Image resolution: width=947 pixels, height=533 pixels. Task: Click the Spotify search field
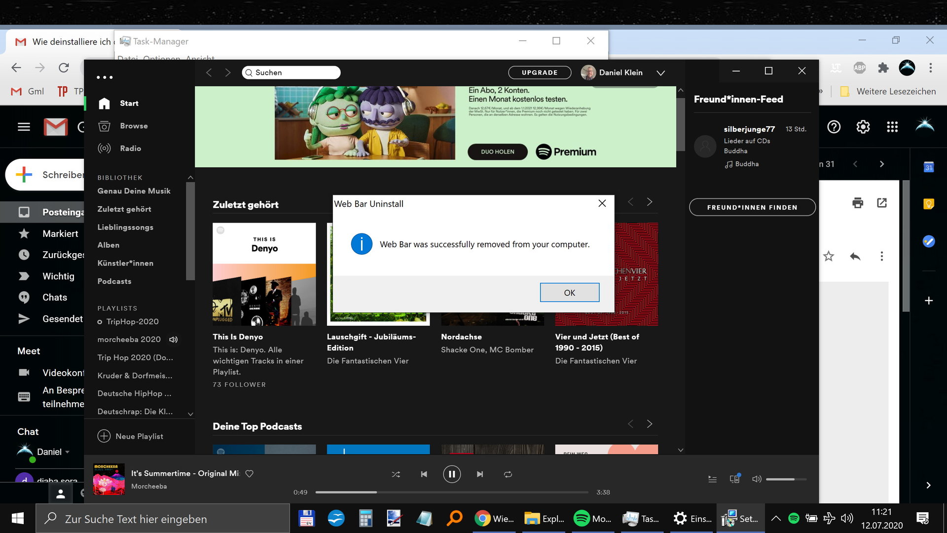point(291,73)
